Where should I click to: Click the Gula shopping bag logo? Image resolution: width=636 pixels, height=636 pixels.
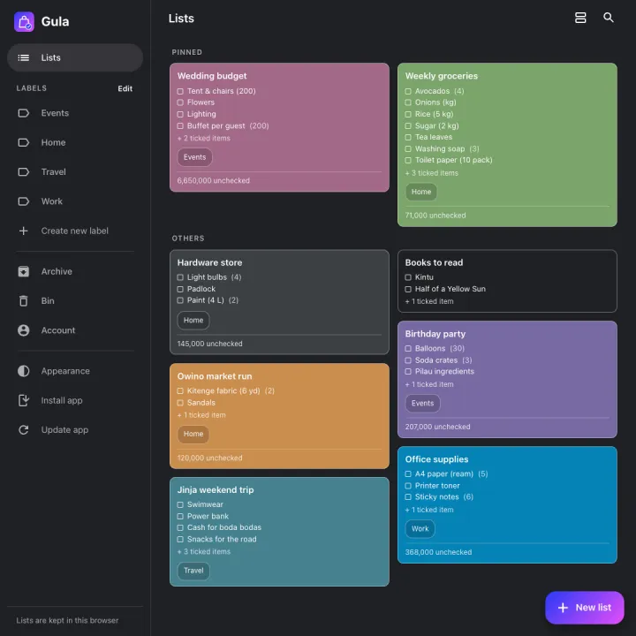coord(24,21)
